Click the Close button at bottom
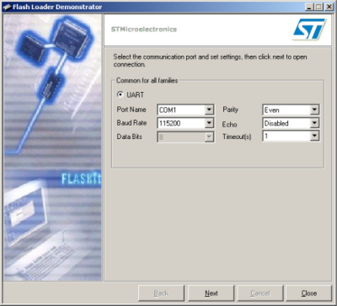The height and width of the screenshot is (306, 337). (x=309, y=293)
